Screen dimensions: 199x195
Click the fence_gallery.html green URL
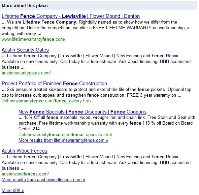click(46, 101)
